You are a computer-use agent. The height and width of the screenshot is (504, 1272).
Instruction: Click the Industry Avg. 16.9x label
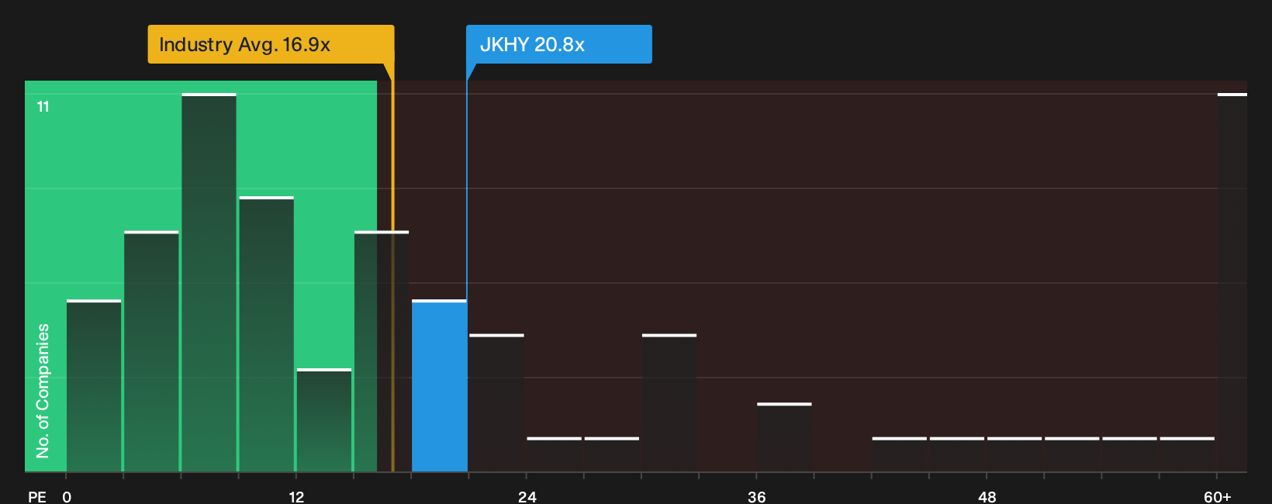(271, 44)
